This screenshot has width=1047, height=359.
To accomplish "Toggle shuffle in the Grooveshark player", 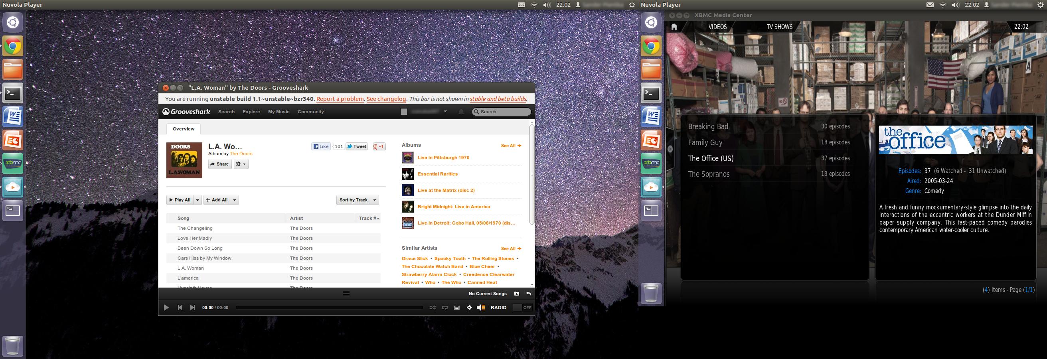I will (x=433, y=308).
